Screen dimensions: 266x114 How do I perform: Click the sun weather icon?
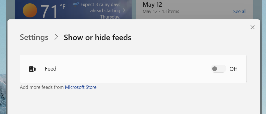(x=30, y=11)
